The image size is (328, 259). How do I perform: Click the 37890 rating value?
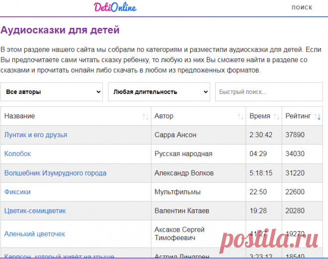pyautogui.click(x=295, y=135)
